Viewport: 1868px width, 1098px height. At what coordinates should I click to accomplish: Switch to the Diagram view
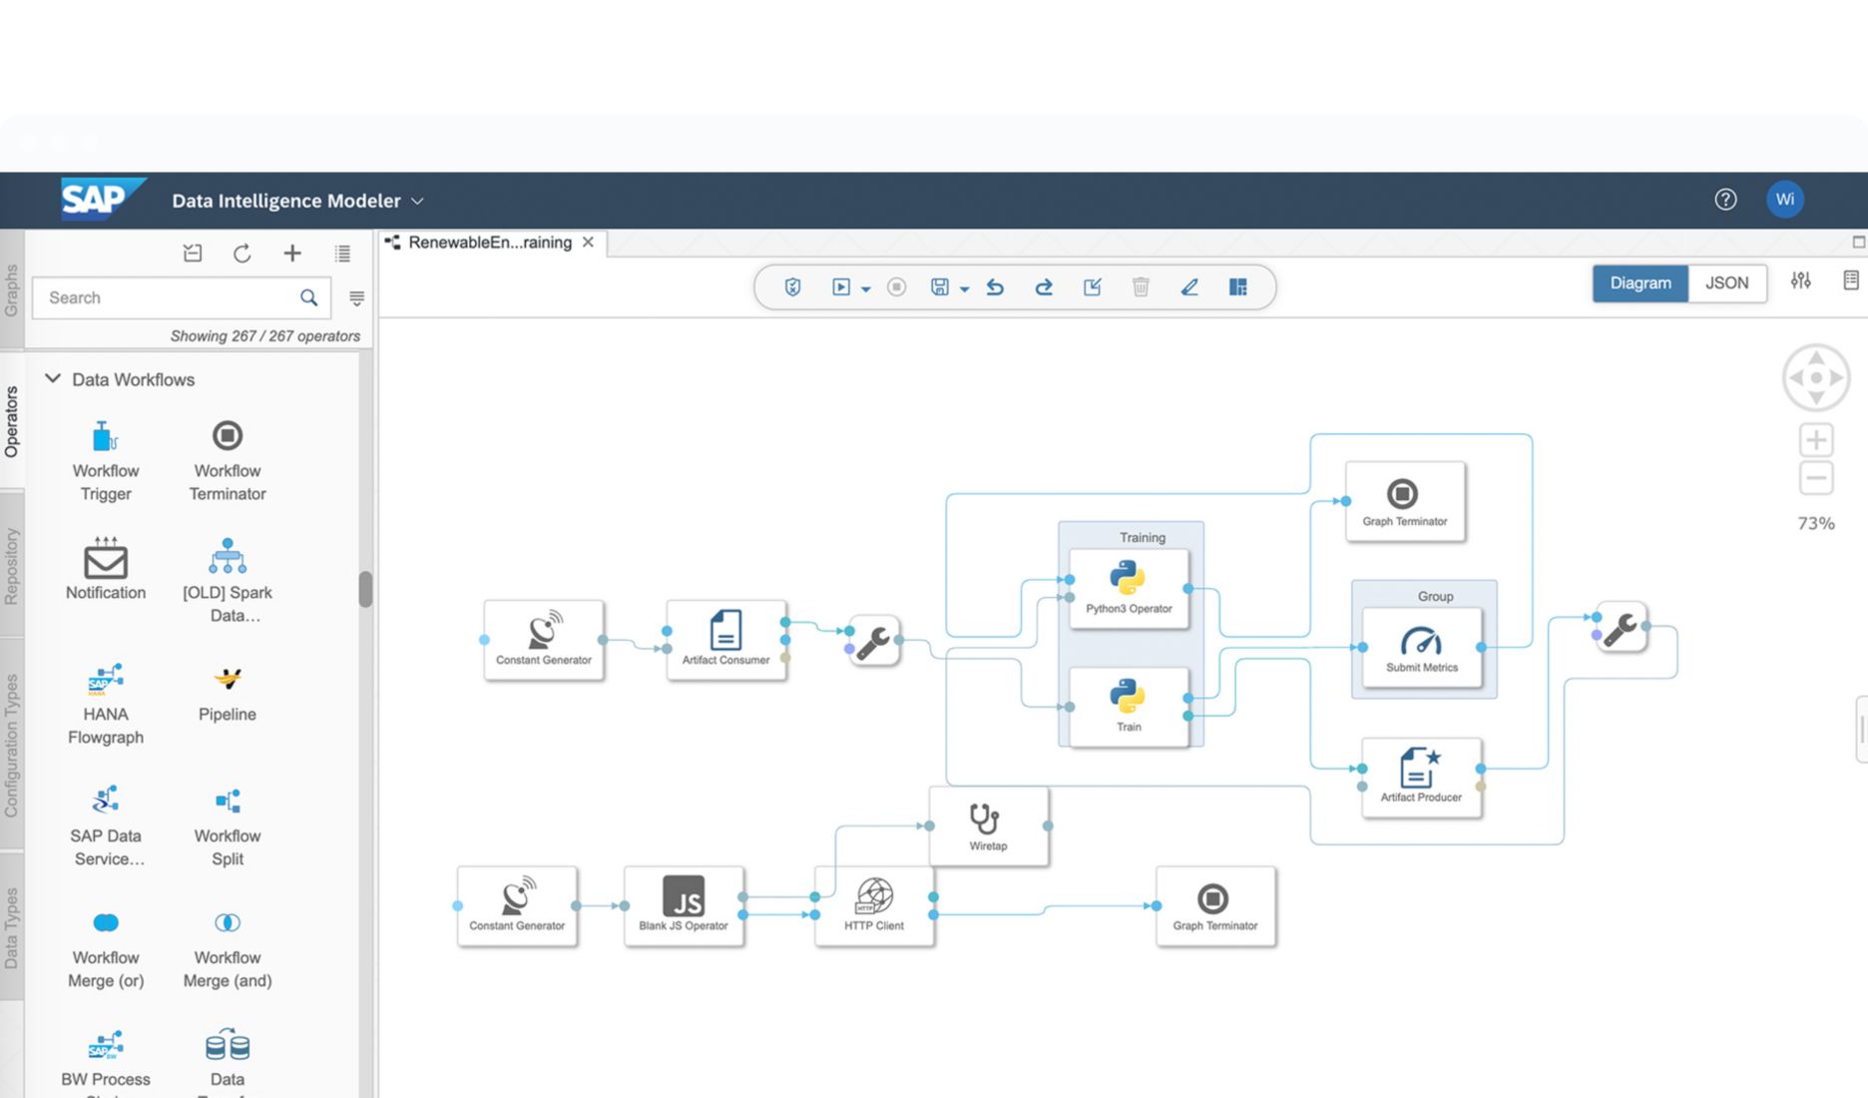click(1639, 283)
